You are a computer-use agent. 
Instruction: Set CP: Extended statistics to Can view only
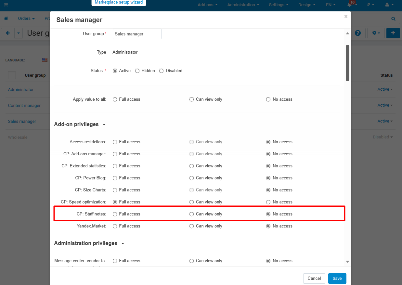(191, 166)
